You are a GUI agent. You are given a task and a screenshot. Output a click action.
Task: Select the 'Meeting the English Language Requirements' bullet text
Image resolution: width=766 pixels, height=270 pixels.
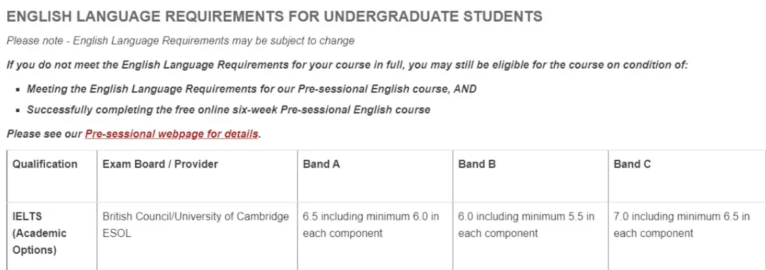[x=251, y=89]
